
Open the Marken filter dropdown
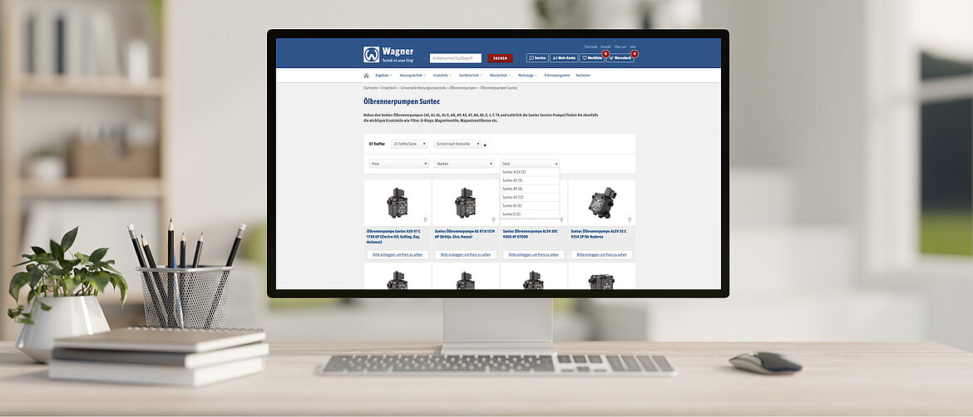(x=464, y=164)
